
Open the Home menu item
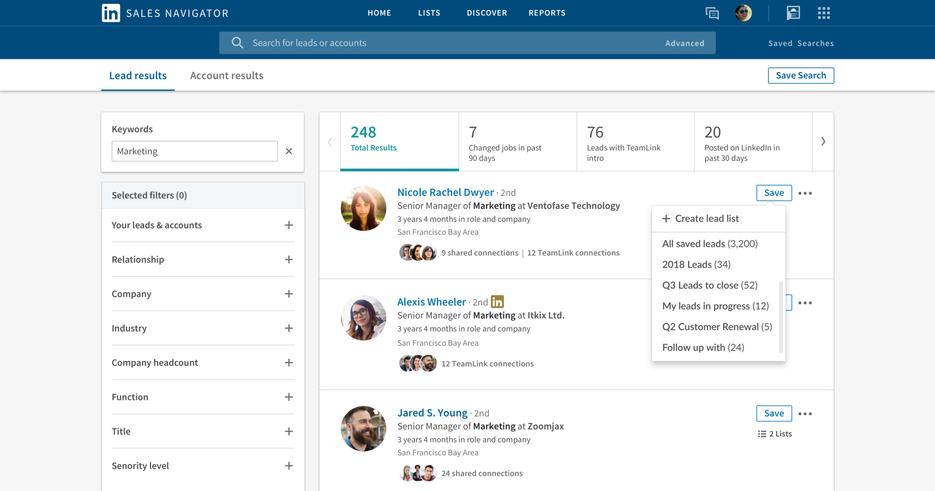tap(379, 13)
